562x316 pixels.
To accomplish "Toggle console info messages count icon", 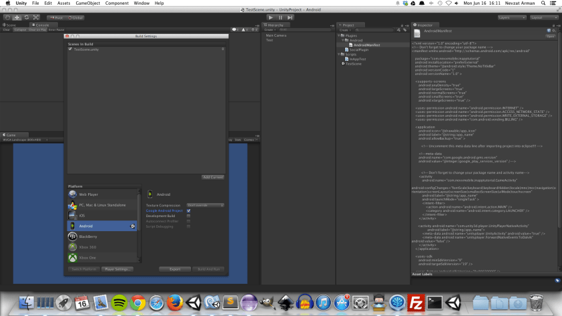I will [236, 30].
